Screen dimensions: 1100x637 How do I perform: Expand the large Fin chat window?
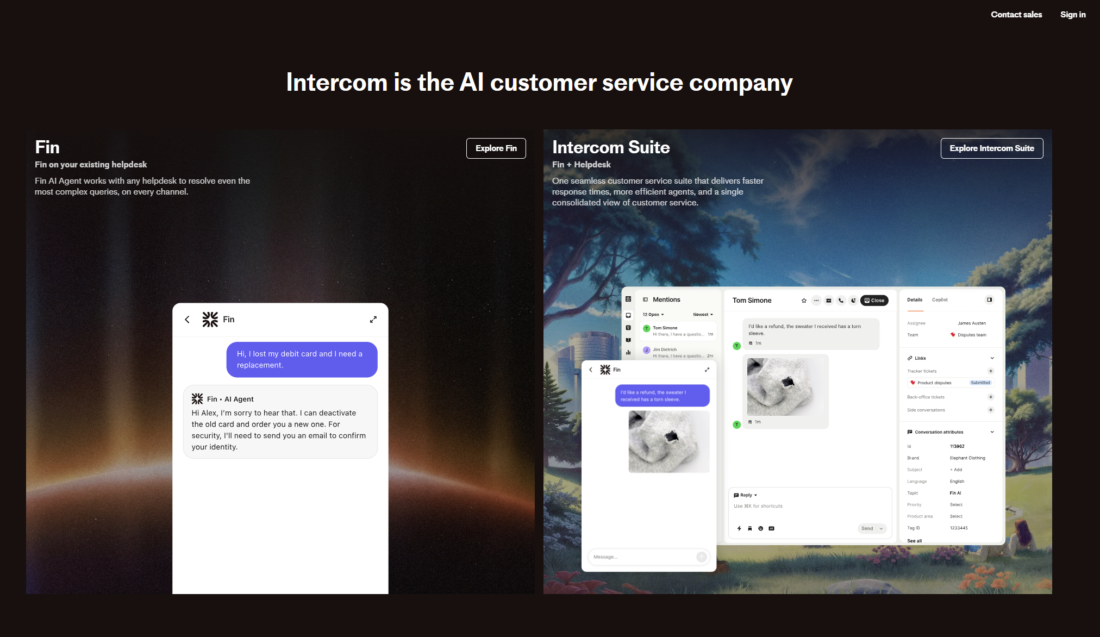point(373,320)
